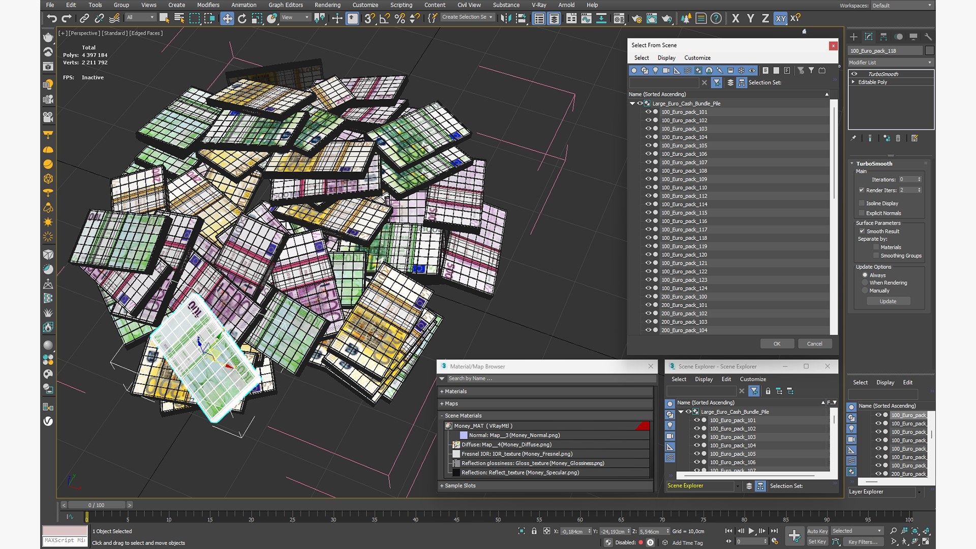Open the Modifier List dropdown
The image size is (976, 549).
click(891, 63)
